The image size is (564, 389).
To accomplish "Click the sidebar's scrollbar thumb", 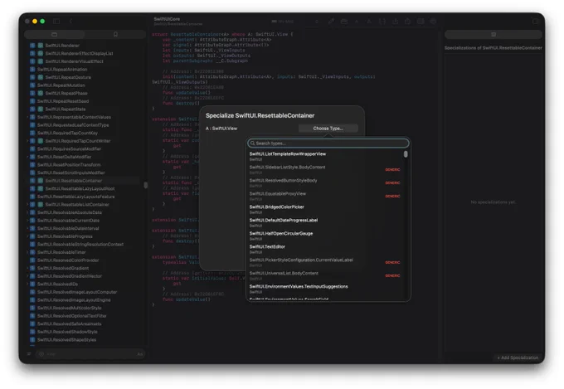I will (146, 185).
